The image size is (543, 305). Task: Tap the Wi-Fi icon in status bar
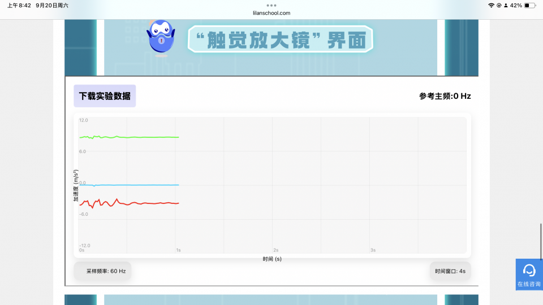(x=491, y=5)
